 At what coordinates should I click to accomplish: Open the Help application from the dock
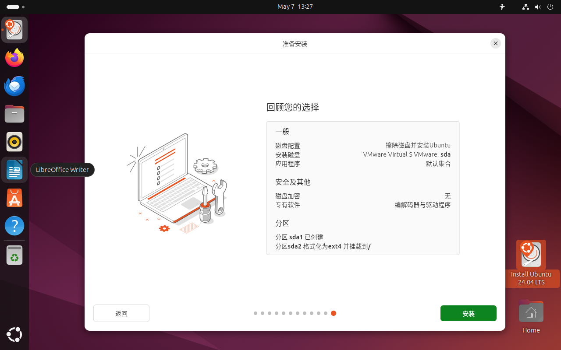click(14, 226)
